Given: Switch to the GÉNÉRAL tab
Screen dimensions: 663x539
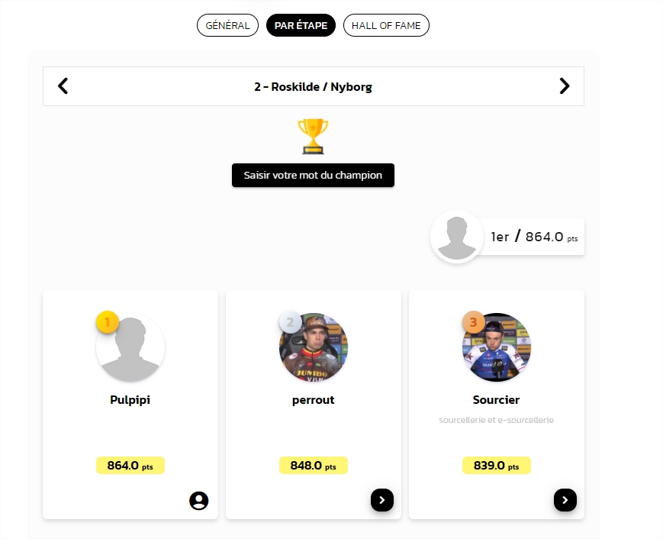Looking at the screenshot, I should tap(227, 24).
